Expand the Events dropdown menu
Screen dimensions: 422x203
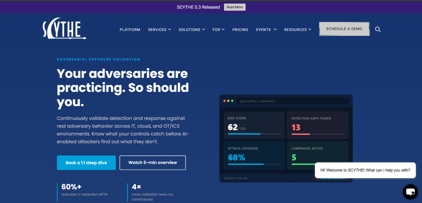266,30
